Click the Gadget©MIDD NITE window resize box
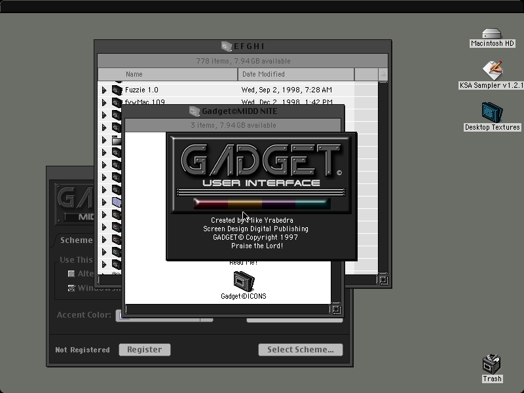 [x=337, y=309]
